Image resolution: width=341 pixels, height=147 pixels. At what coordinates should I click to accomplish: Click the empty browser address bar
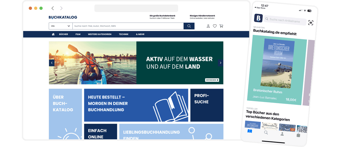136,8
